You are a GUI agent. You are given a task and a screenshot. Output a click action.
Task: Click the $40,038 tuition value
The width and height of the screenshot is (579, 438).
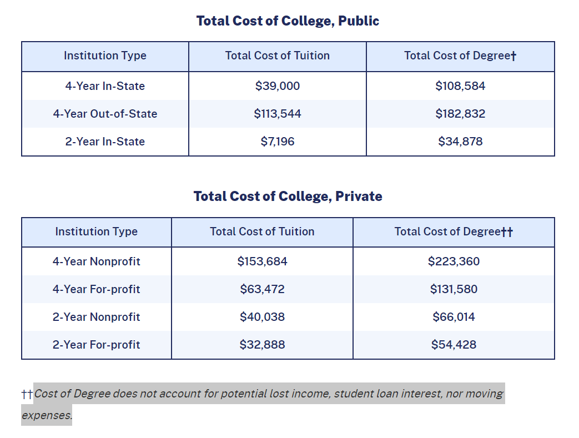(x=262, y=317)
